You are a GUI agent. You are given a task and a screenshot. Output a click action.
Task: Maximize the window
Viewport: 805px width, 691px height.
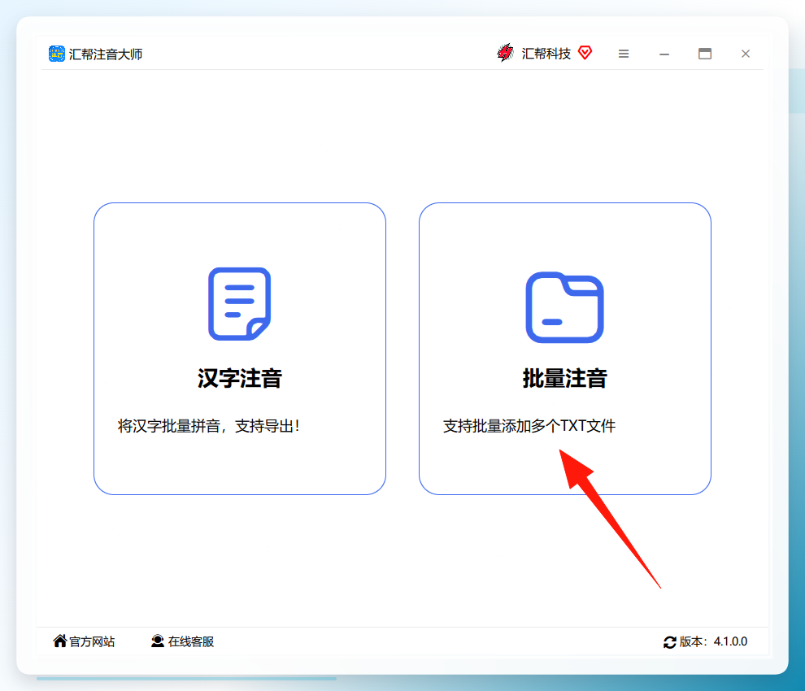705,54
